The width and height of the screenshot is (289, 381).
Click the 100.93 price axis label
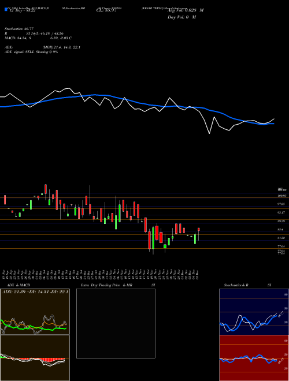coord(281,196)
